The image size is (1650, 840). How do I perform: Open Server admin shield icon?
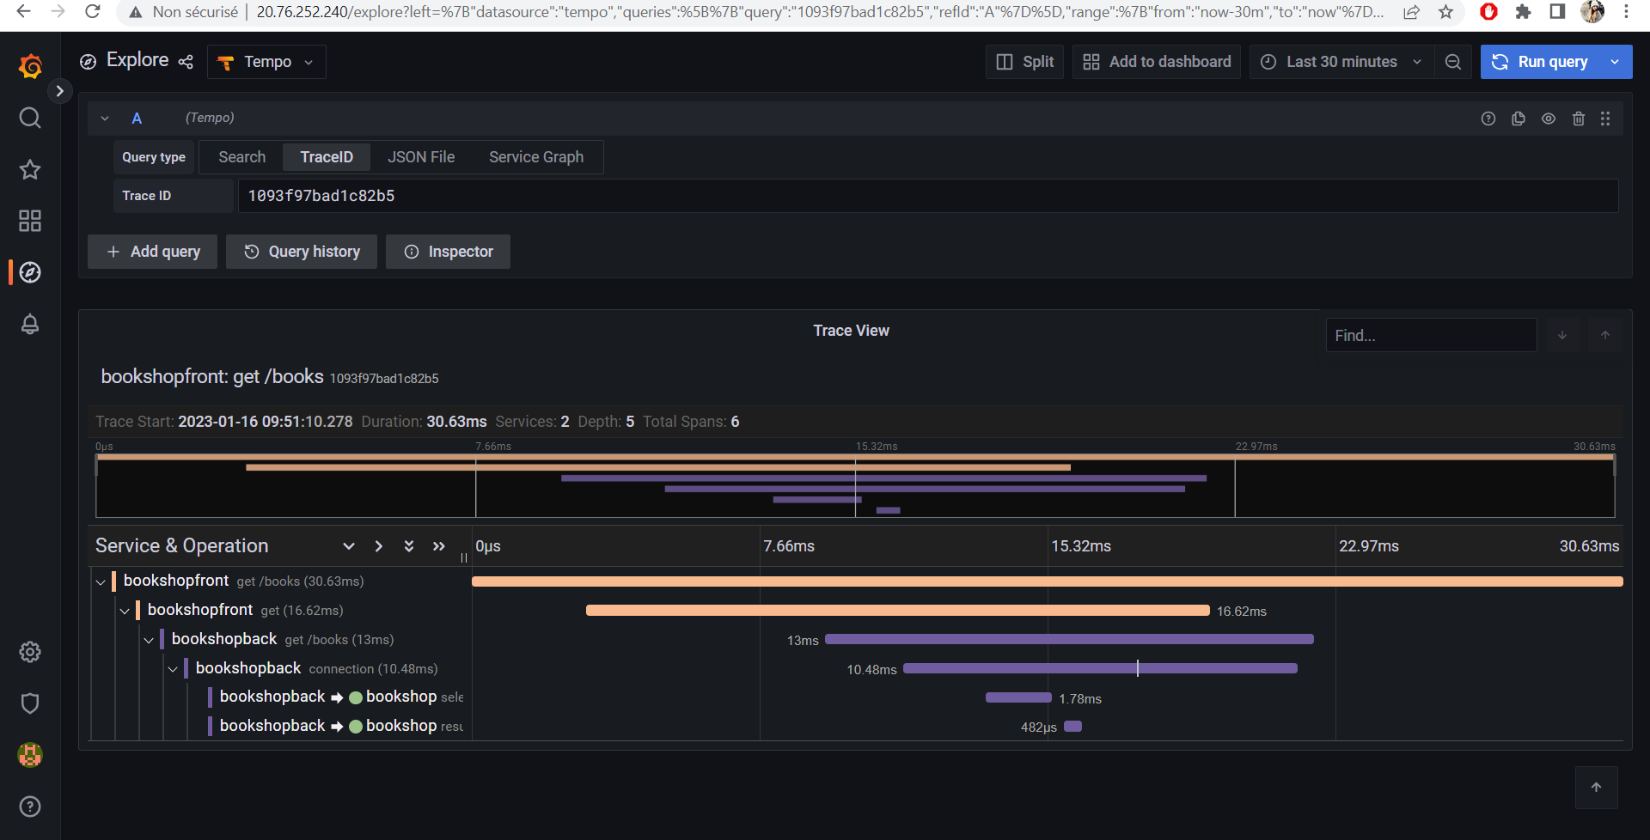pos(30,703)
